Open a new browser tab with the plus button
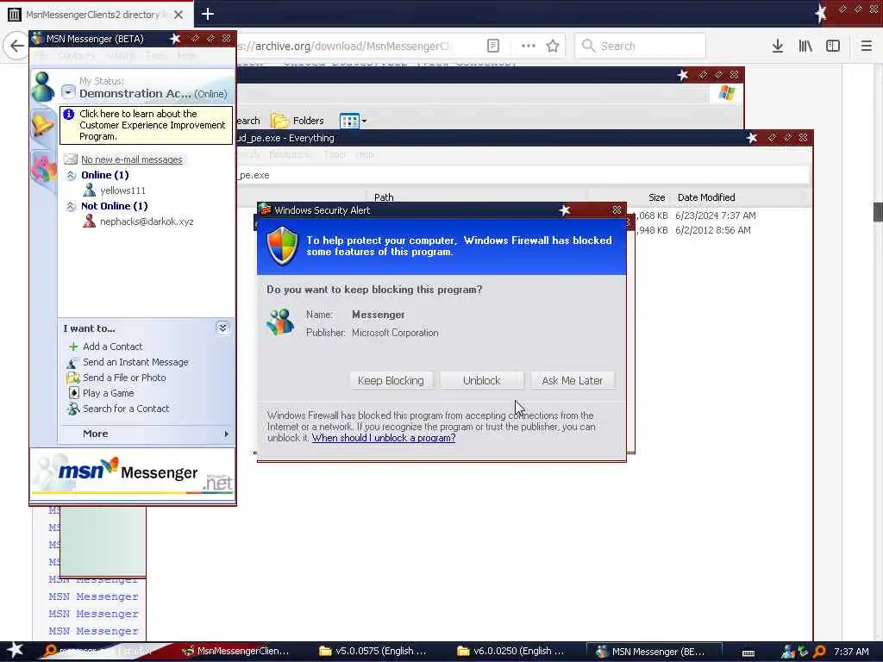 click(208, 14)
